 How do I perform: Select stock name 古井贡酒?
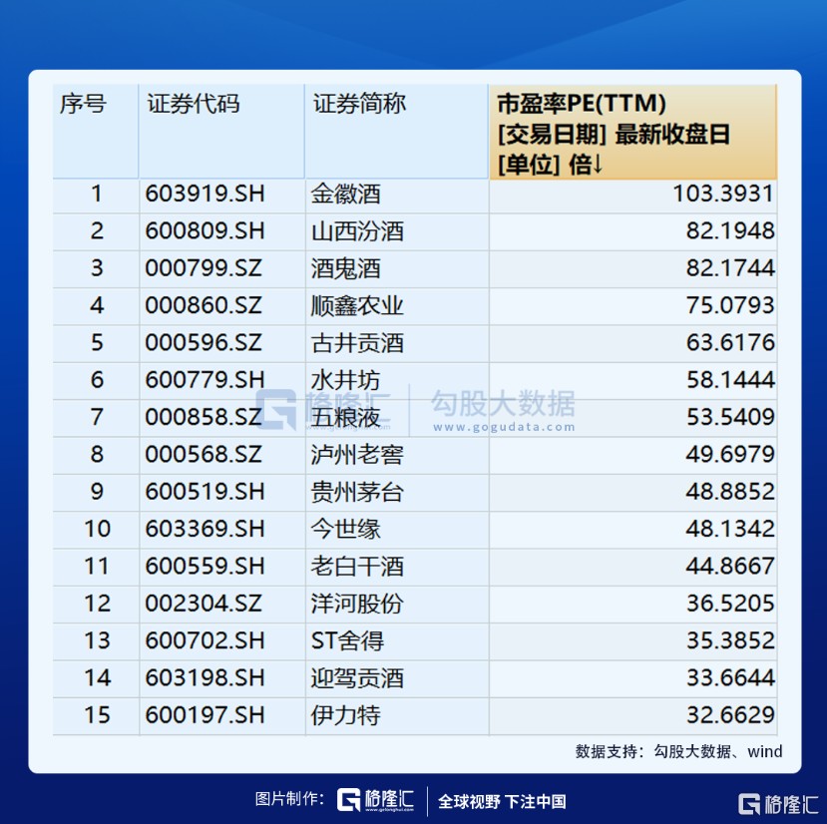[x=357, y=343]
